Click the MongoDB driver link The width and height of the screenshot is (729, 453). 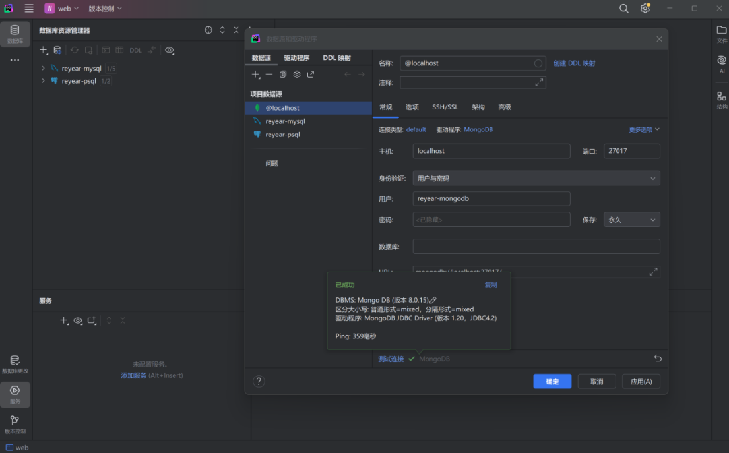pyautogui.click(x=478, y=130)
